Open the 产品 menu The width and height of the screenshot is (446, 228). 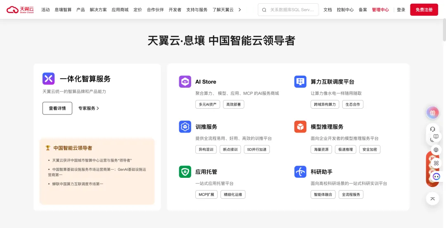tap(81, 9)
